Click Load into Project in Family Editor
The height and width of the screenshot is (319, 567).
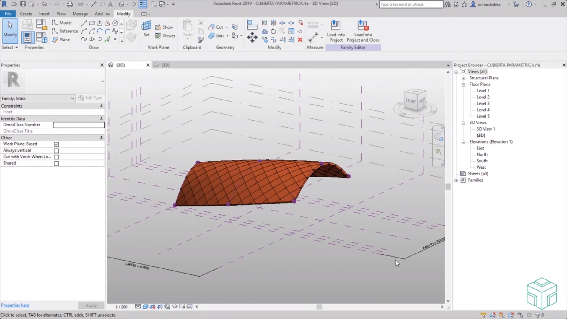(x=335, y=30)
